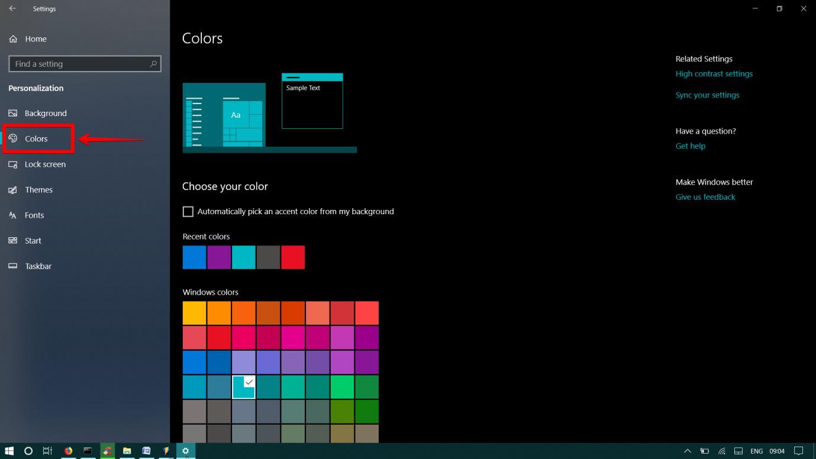
Task: Select the Colors item in the sidebar
Action: [x=36, y=139]
